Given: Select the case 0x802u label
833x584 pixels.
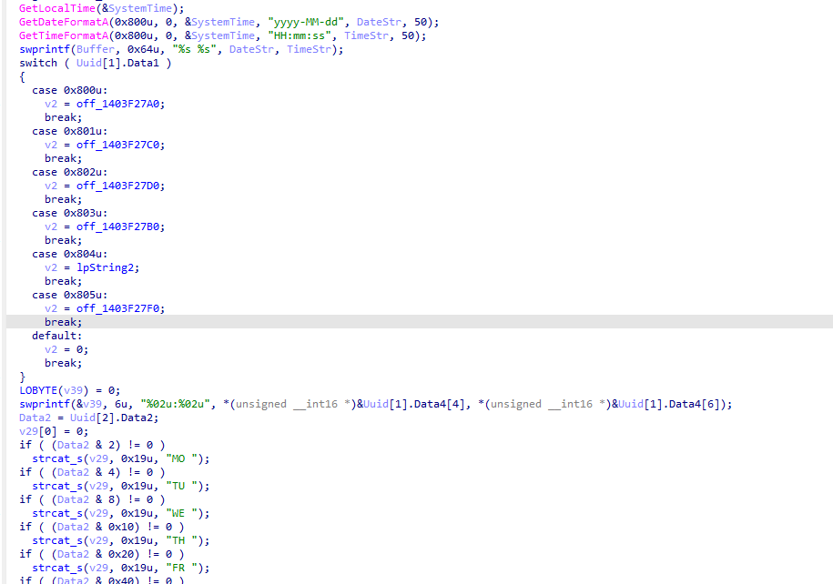Looking at the screenshot, I should (x=69, y=172).
